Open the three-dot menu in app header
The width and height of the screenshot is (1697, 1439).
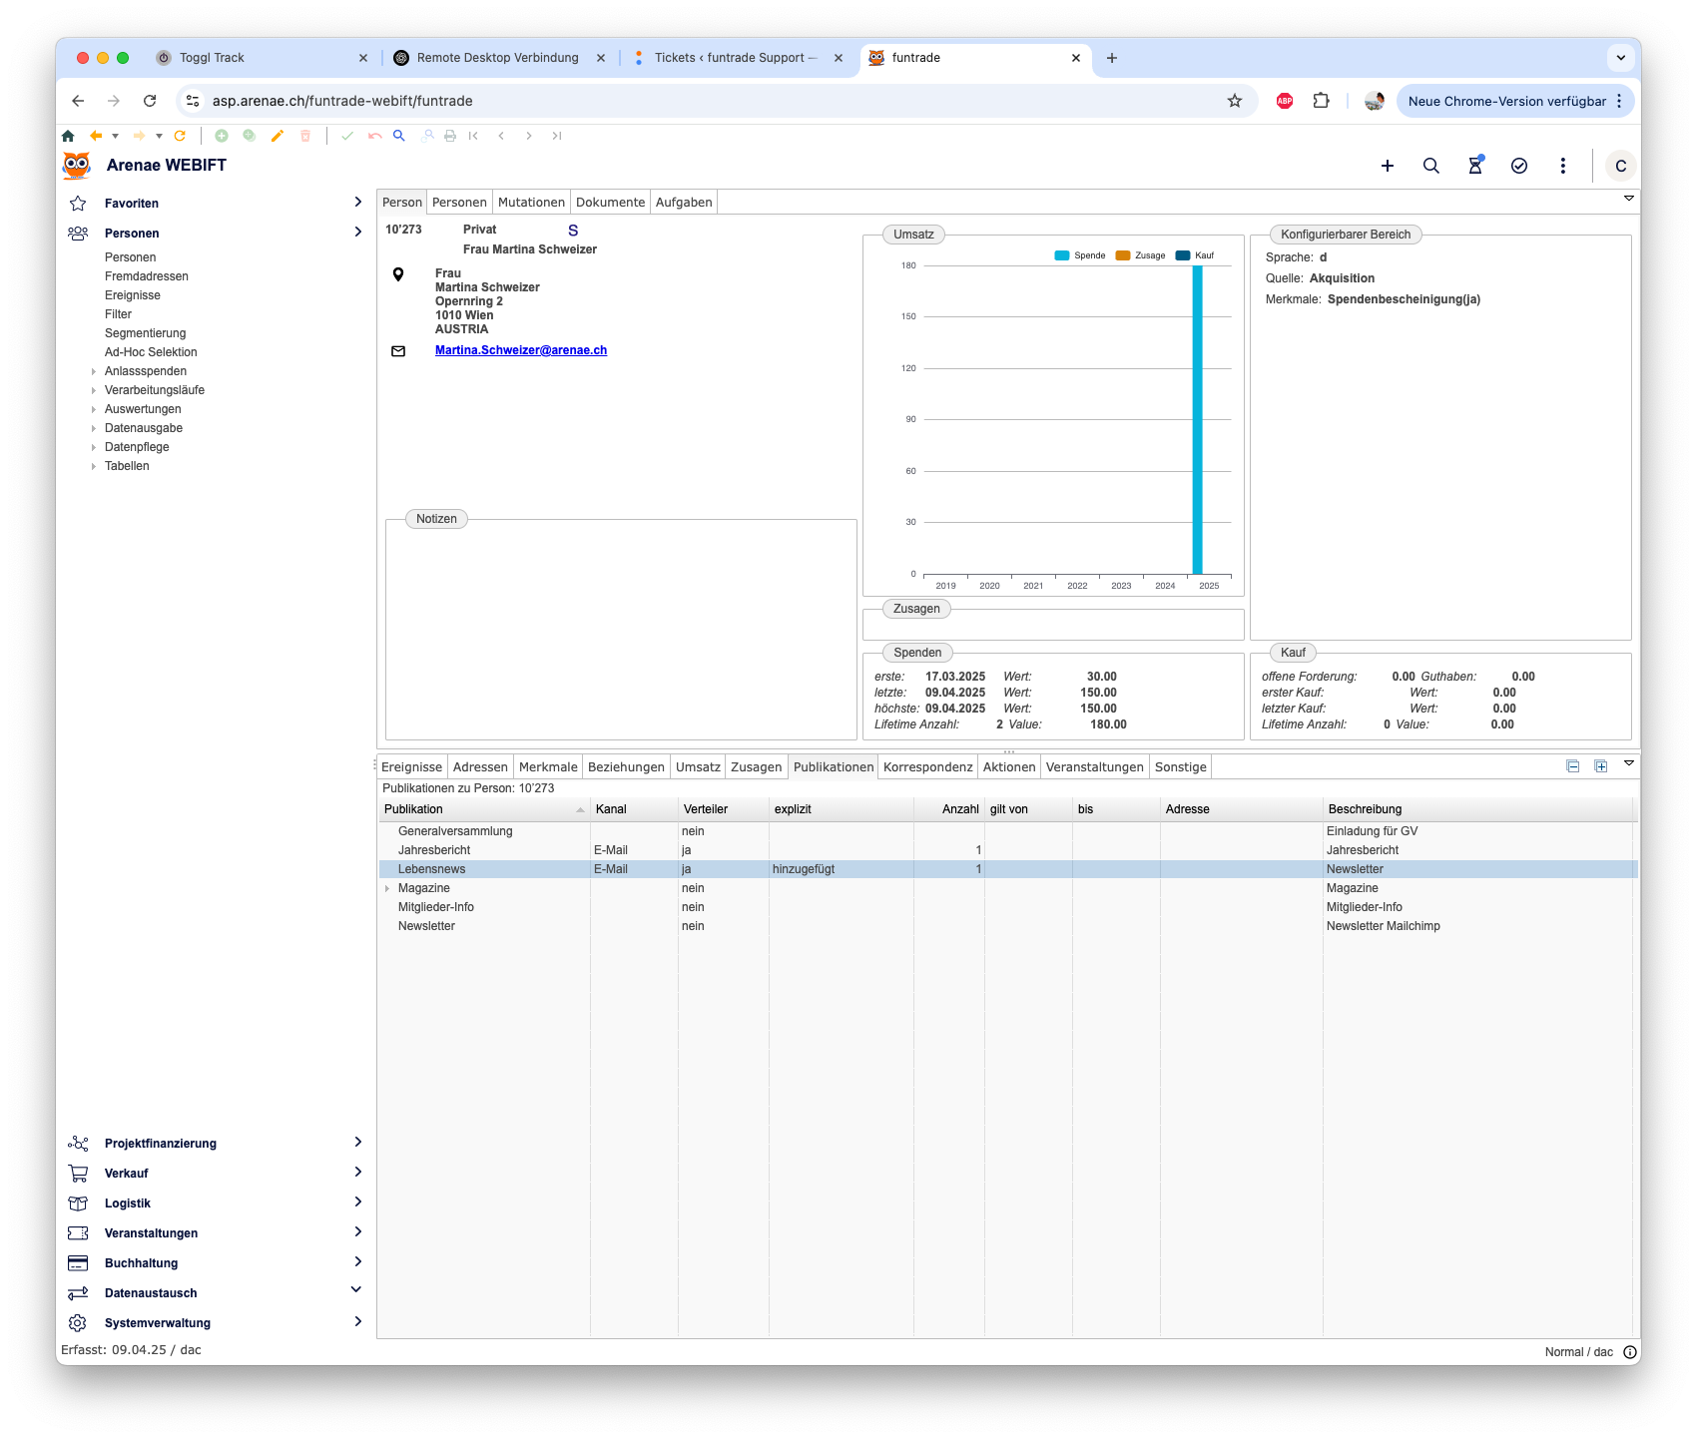(1562, 166)
